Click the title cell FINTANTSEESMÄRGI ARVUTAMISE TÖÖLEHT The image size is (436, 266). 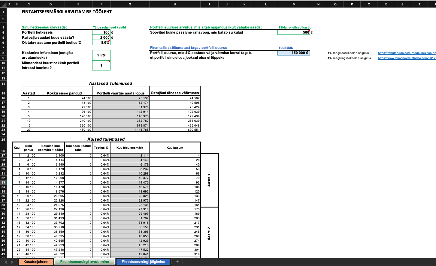point(67,12)
